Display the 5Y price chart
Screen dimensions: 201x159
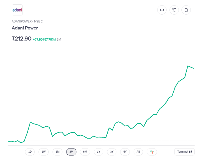click(x=125, y=152)
